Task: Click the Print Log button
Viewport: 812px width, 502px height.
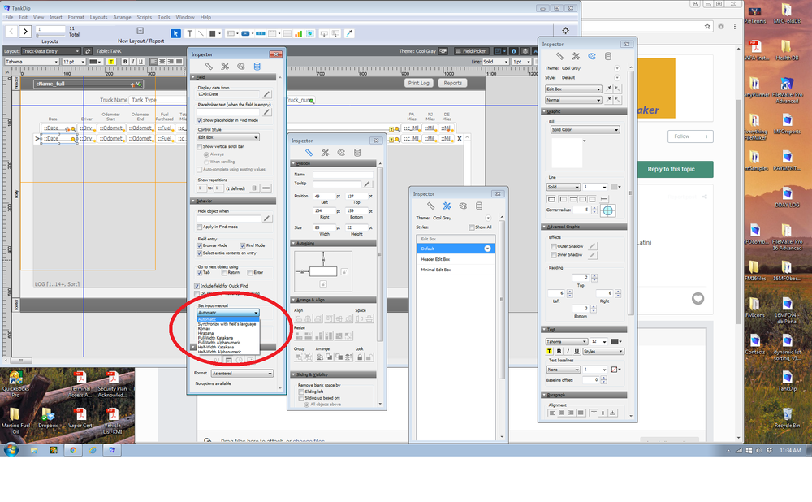Action: (x=418, y=83)
